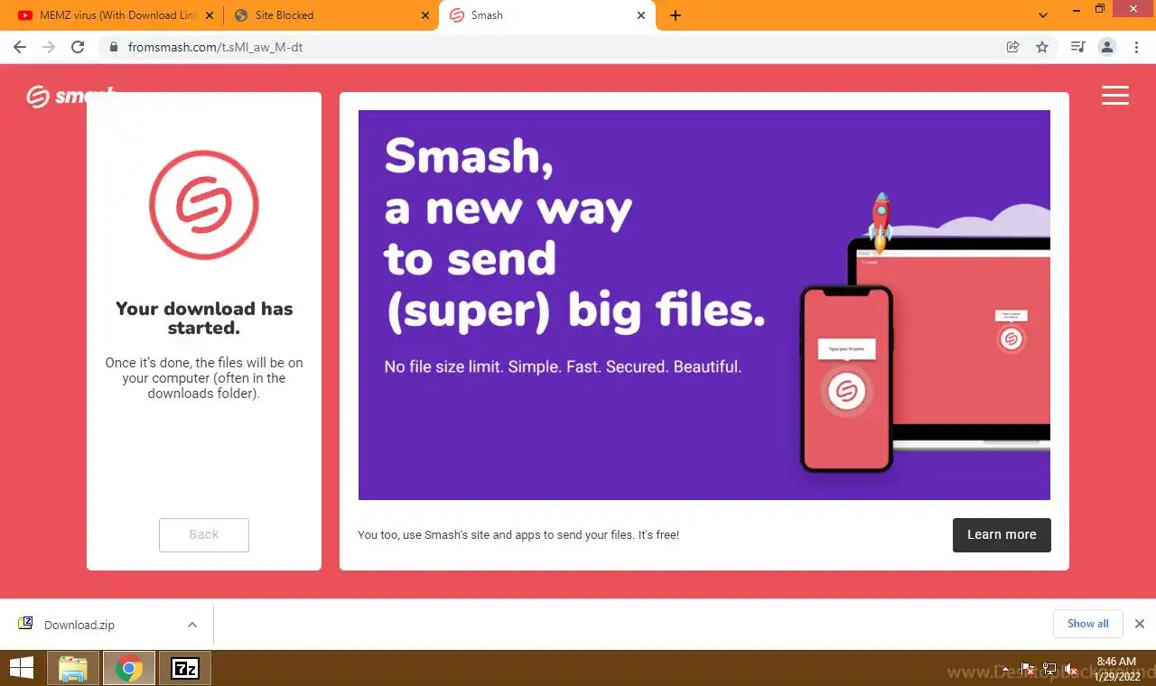Click the Smash logo in header
Image resolution: width=1156 pixels, height=686 pixels.
point(70,96)
